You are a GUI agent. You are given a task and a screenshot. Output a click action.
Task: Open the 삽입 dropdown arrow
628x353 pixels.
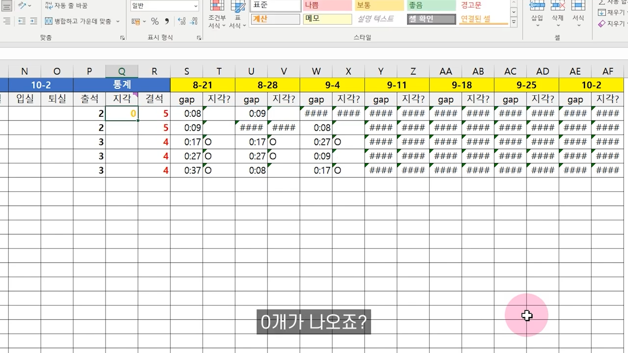click(x=537, y=26)
